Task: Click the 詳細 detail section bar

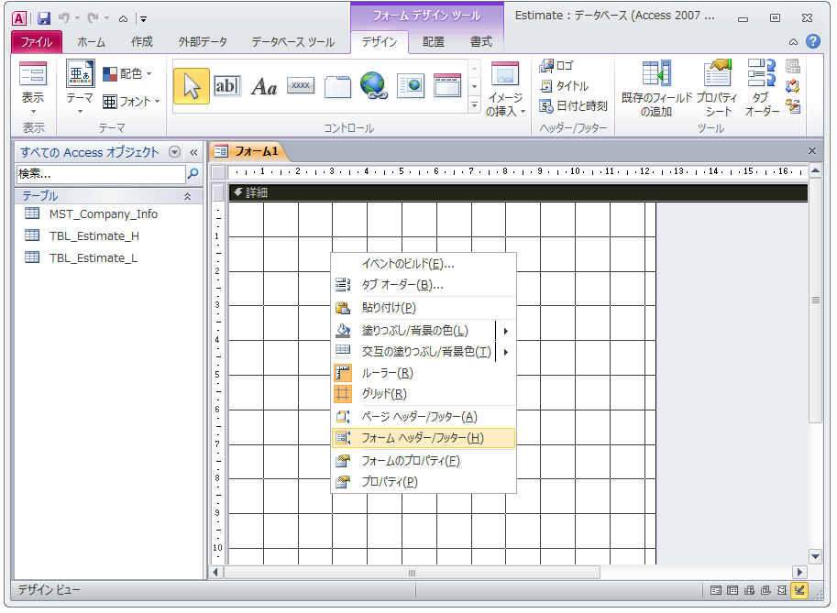Action: coord(518,192)
